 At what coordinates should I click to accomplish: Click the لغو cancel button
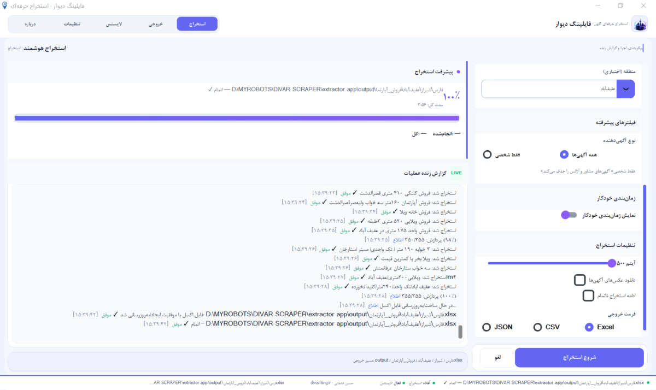(x=497, y=358)
